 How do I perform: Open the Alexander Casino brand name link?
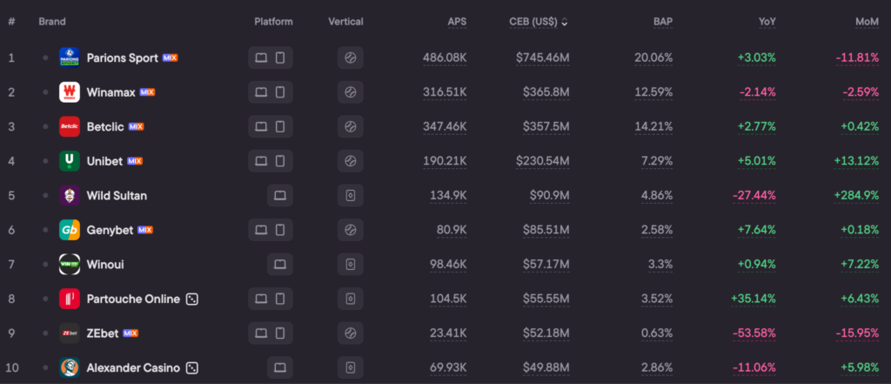pyautogui.click(x=133, y=368)
